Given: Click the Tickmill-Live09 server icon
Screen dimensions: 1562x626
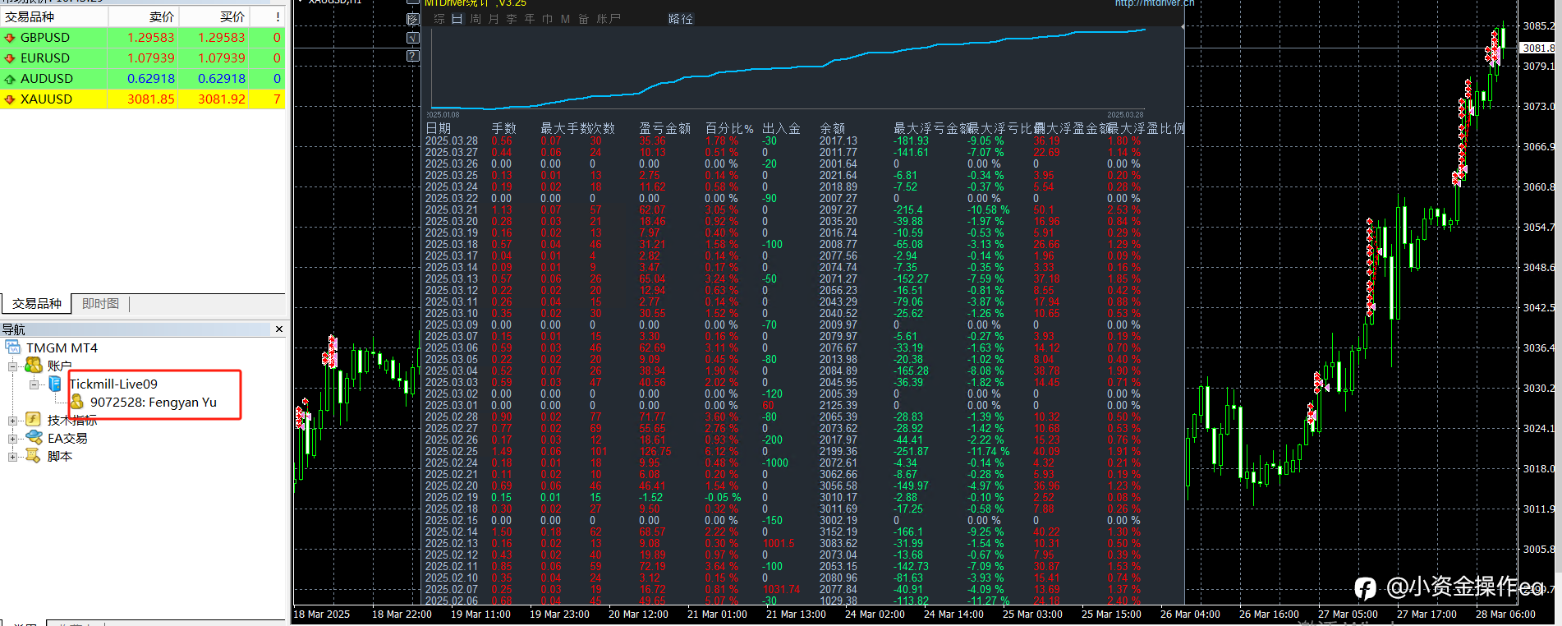Looking at the screenshot, I should click(x=54, y=384).
